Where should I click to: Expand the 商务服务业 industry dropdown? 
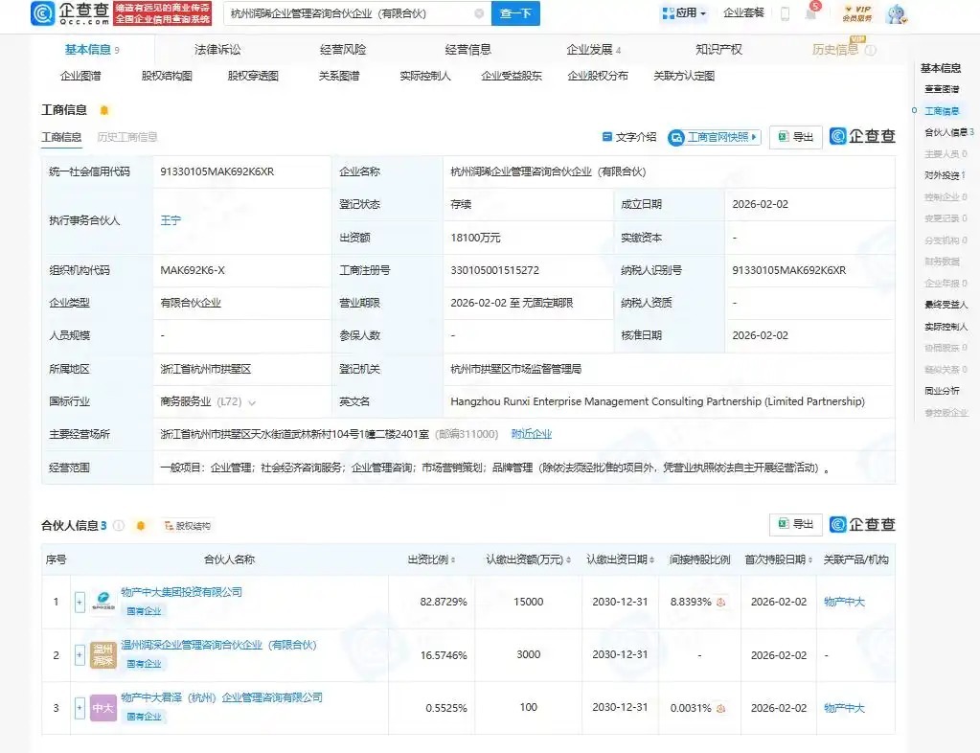click(252, 402)
